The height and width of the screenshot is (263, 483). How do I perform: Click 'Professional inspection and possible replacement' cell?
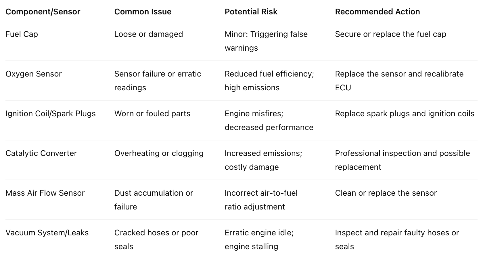[x=402, y=160]
